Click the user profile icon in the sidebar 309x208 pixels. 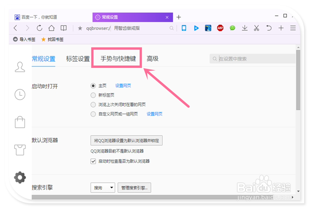click(x=20, y=67)
